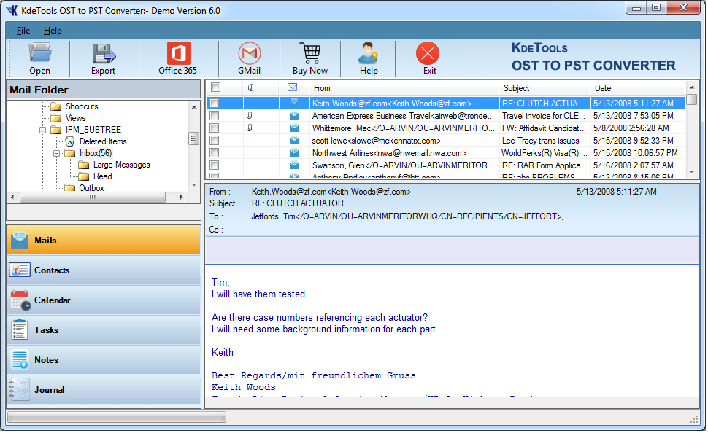Image resolution: width=708 pixels, height=433 pixels.
Task: Click the Shortcuts folder icon
Action: [56, 107]
